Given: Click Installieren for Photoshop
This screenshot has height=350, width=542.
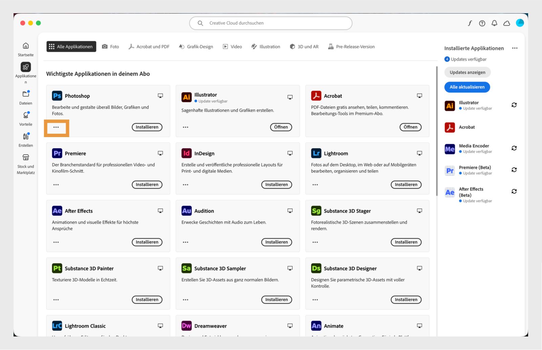Looking at the screenshot, I should pyautogui.click(x=147, y=127).
